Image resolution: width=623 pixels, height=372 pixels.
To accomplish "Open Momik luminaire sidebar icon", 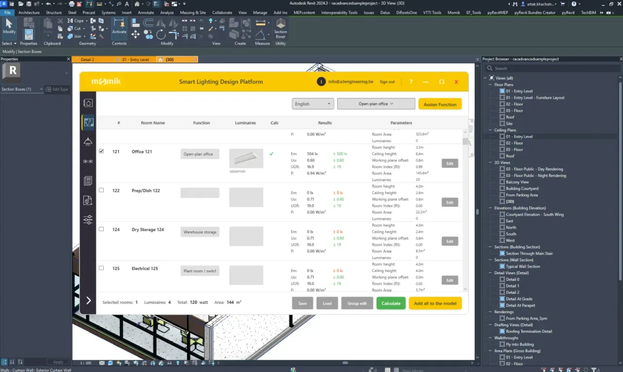I will (x=88, y=142).
